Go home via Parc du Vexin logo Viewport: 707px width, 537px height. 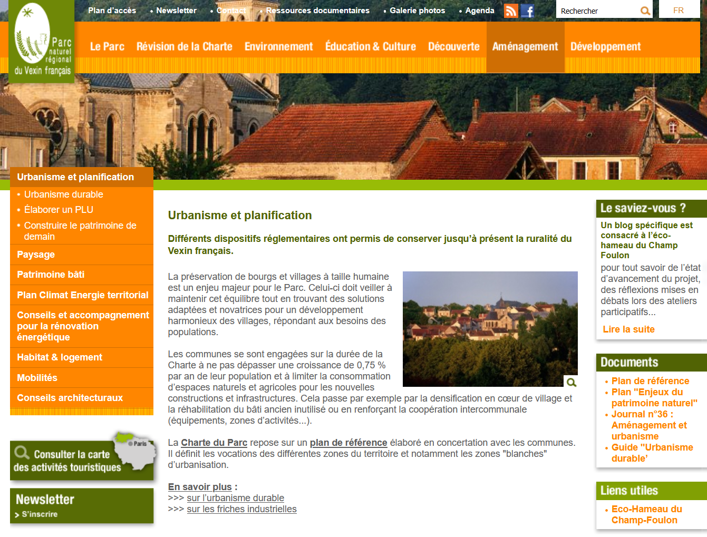click(x=42, y=41)
